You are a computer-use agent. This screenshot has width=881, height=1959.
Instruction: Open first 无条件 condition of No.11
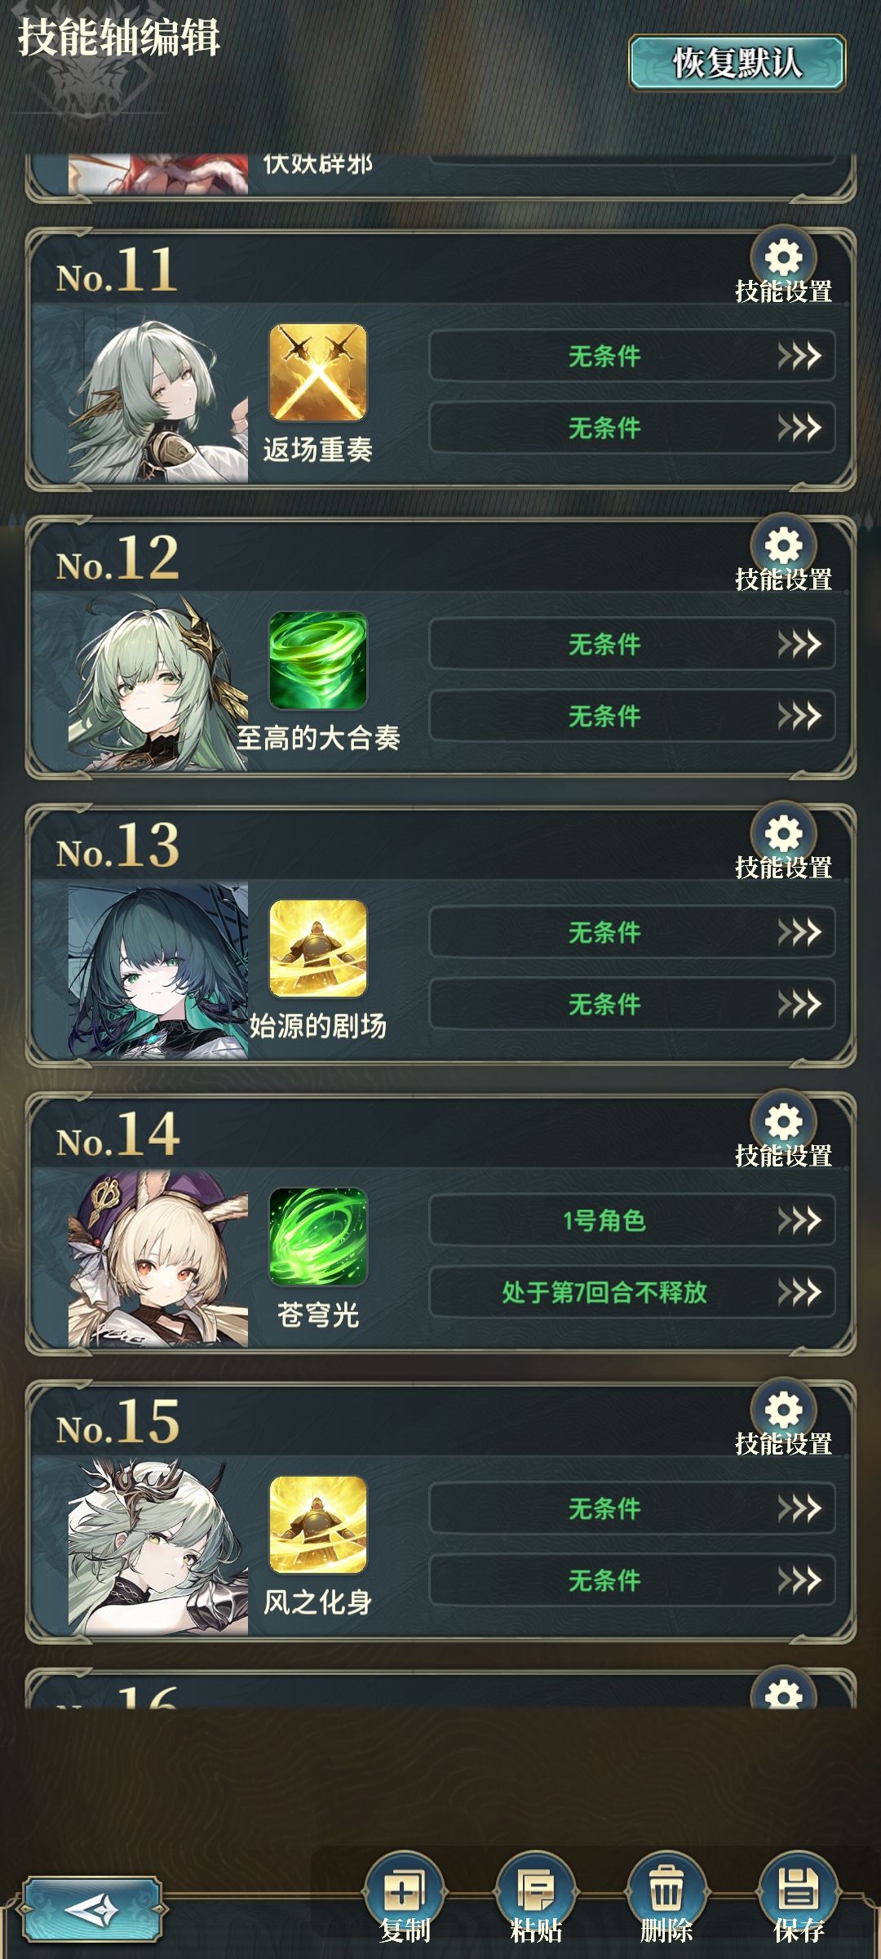pos(632,356)
